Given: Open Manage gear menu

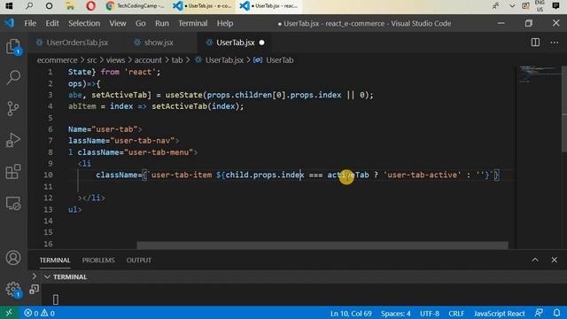Looking at the screenshot, I should pyautogui.click(x=13, y=290).
